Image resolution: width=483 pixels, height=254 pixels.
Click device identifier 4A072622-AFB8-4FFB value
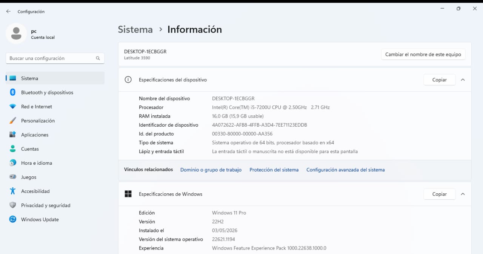point(260,125)
